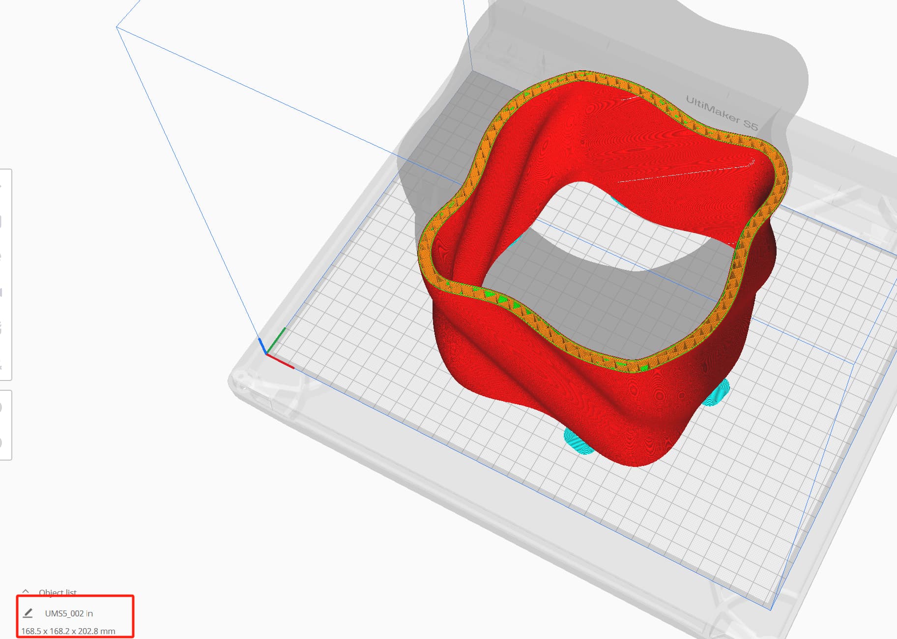Click the UMS5_002 job name field
The image size is (897, 639).
[x=69, y=613]
